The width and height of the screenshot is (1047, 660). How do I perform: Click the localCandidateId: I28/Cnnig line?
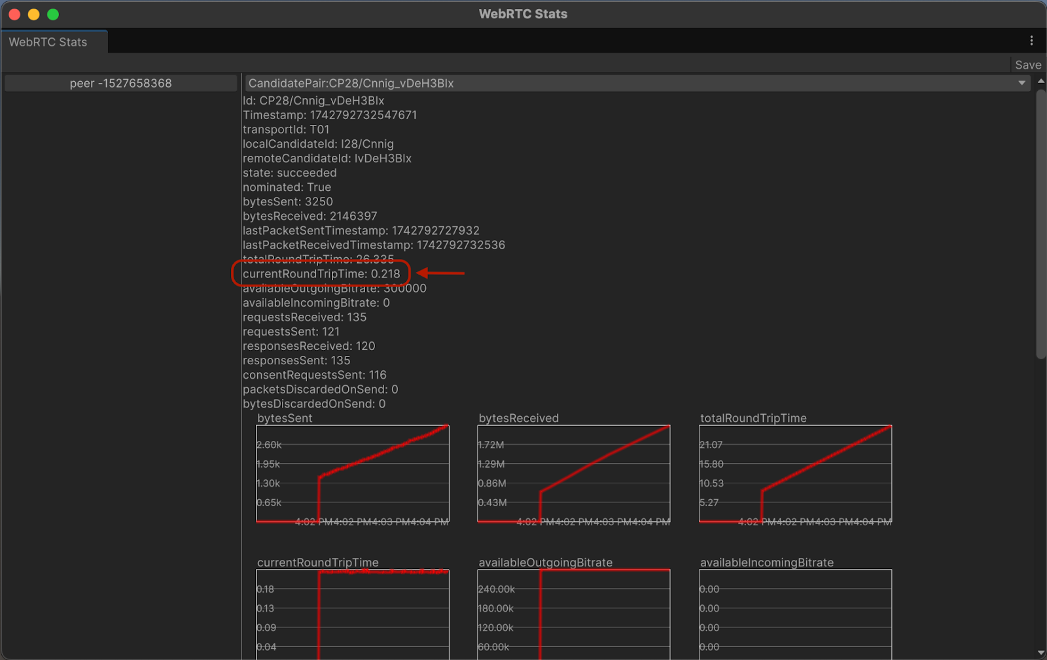pyautogui.click(x=318, y=144)
